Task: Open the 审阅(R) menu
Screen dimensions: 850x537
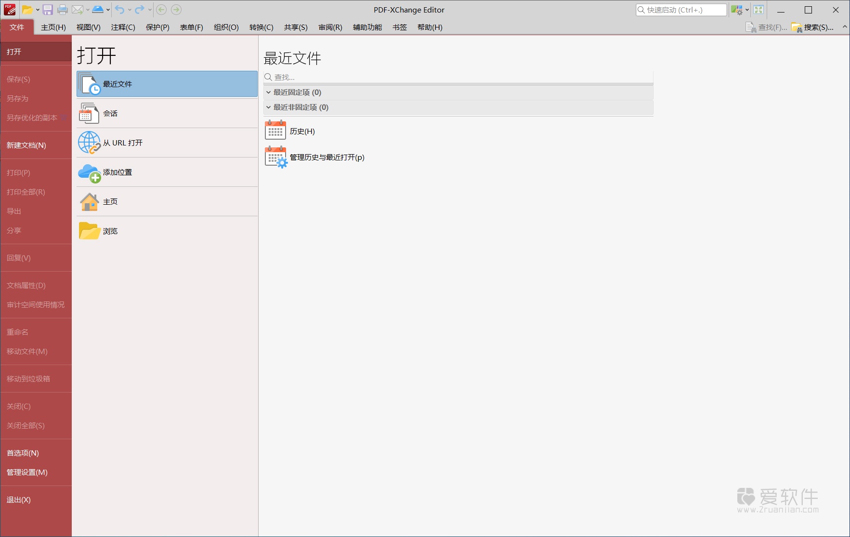Action: coord(330,27)
